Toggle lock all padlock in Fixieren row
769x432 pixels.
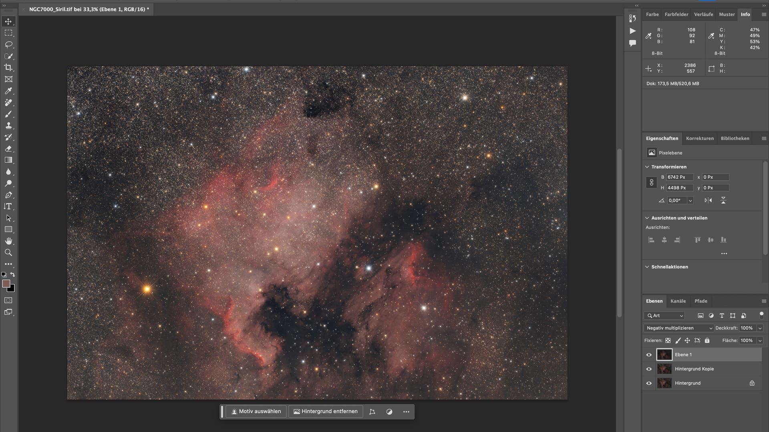point(707,341)
